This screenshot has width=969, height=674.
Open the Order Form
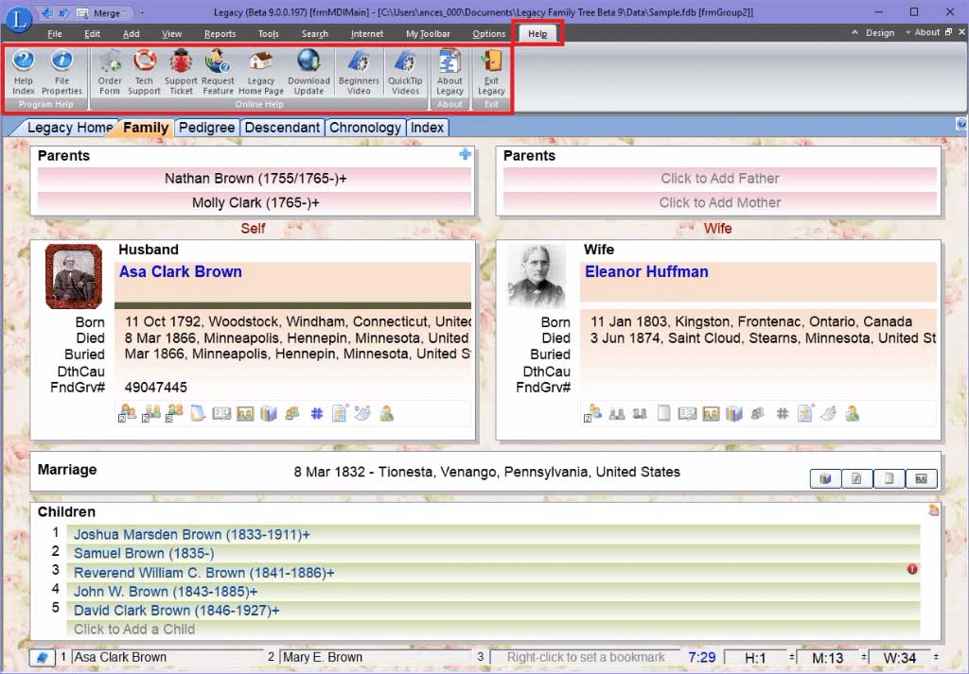click(110, 72)
